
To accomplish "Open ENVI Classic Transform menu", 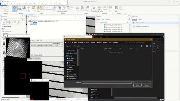I will pyautogui.click(x=21, y=4).
